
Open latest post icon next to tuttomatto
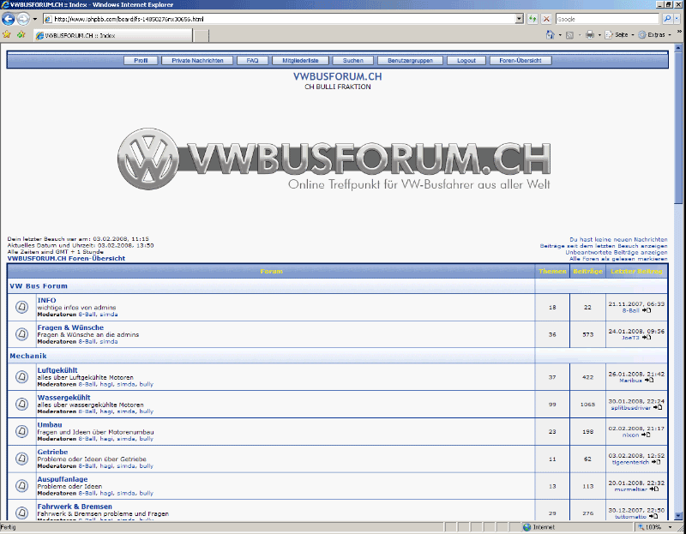(653, 517)
